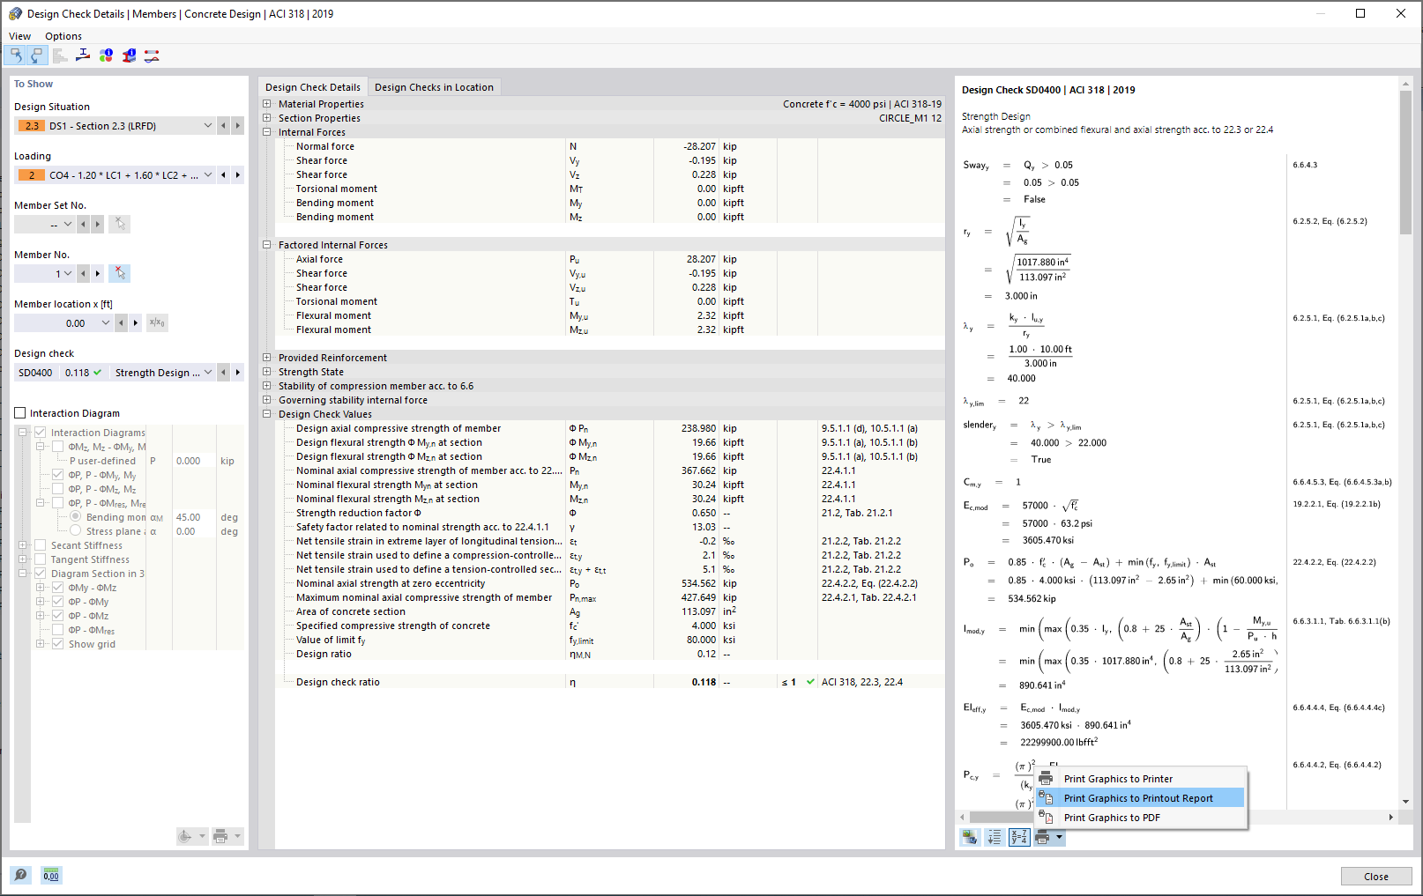Viewport: 1423px width, 896px height.
Task: Click the first toolbar icon below View
Action: (15, 56)
